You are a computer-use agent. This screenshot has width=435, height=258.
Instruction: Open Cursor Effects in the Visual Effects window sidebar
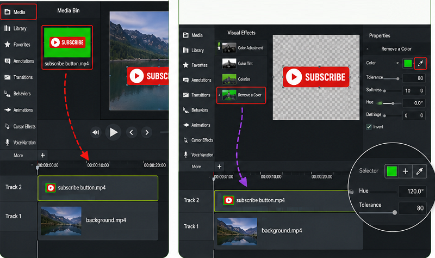click(198, 140)
